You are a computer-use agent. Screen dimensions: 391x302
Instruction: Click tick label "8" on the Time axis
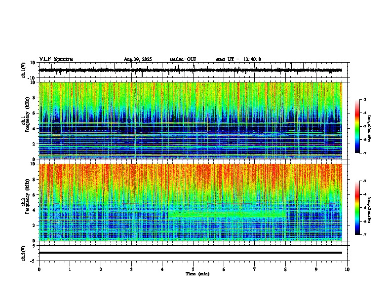[285, 269]
